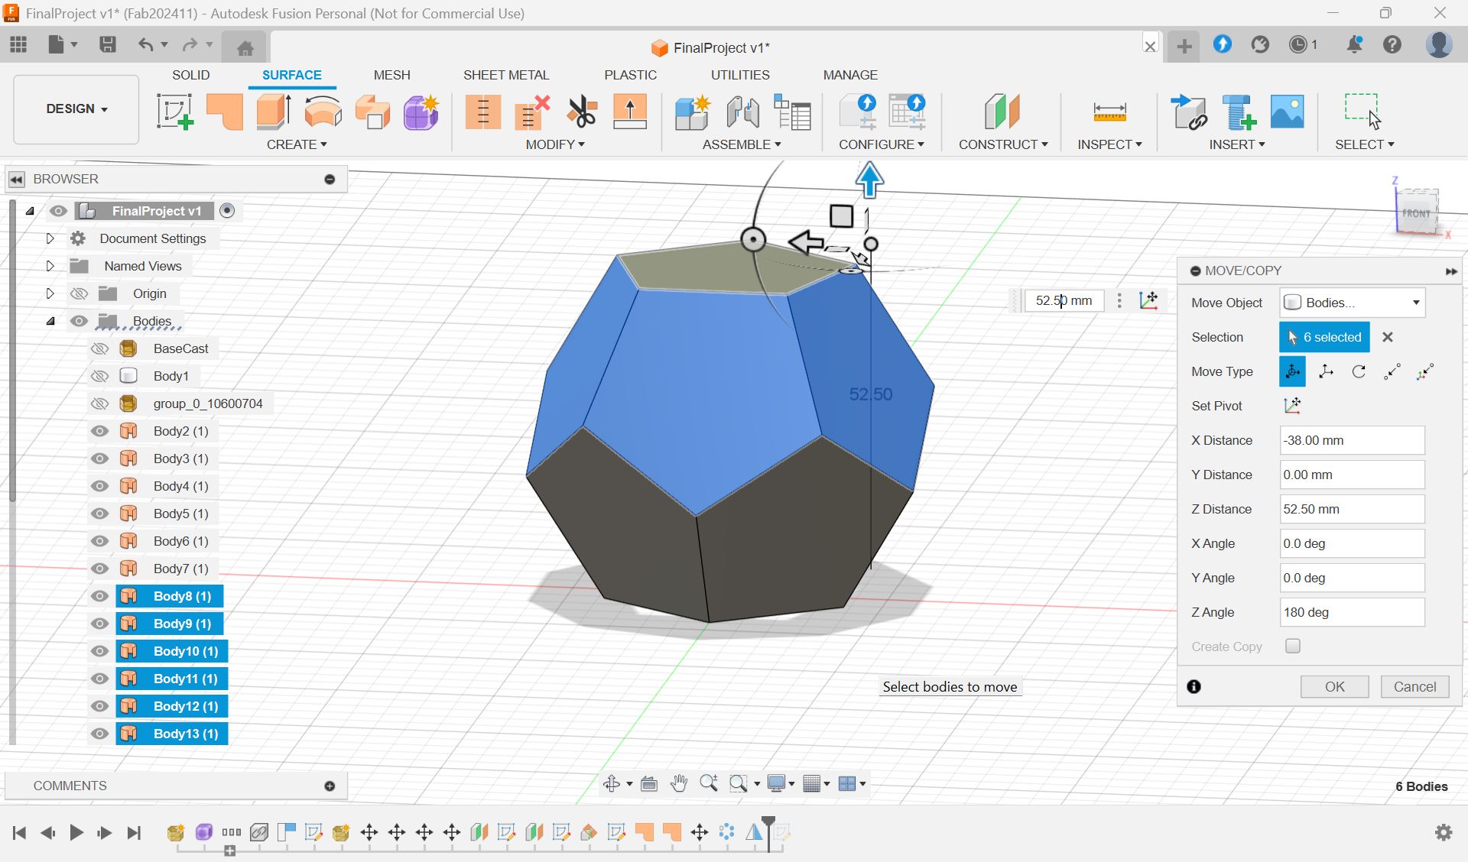
Task: Open the DESIGN workspace dropdown
Action: 76,109
